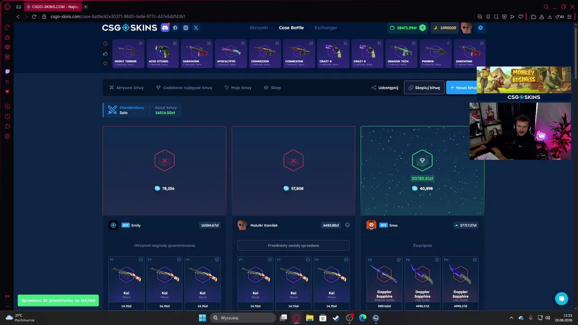
Task: Switch to the Skrzynki tab
Action: [259, 28]
